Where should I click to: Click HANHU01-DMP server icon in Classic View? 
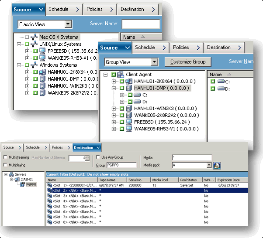[42, 79]
